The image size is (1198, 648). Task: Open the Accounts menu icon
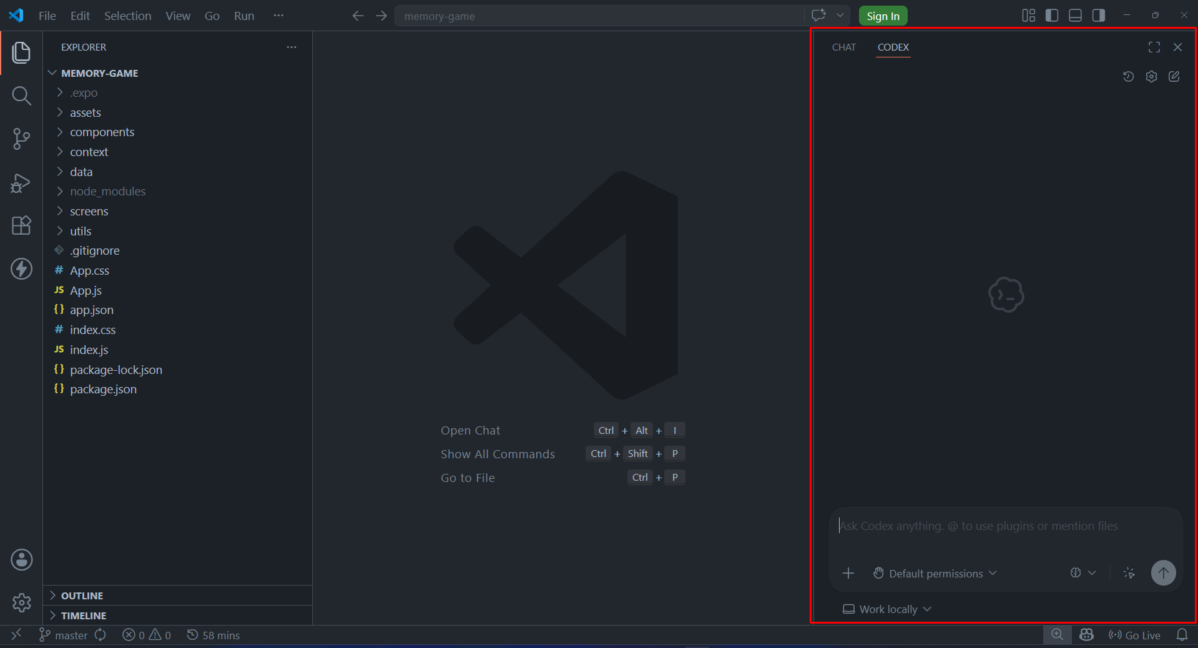tap(21, 560)
